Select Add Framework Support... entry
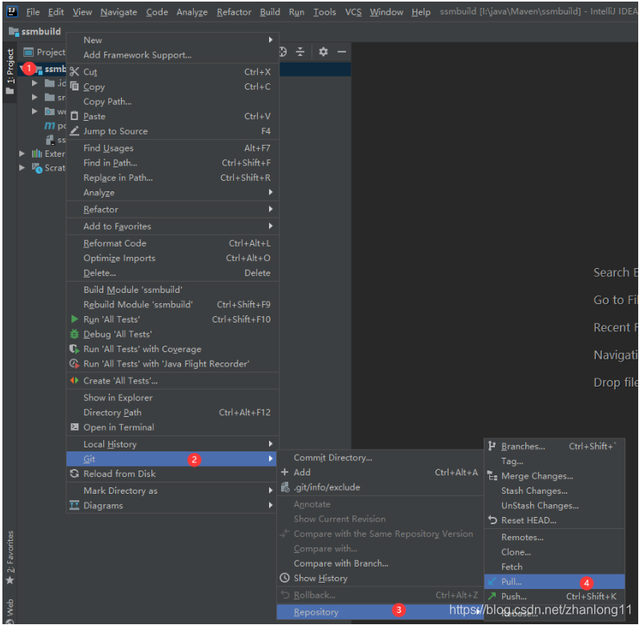The height and width of the screenshot is (625, 639). (173, 54)
